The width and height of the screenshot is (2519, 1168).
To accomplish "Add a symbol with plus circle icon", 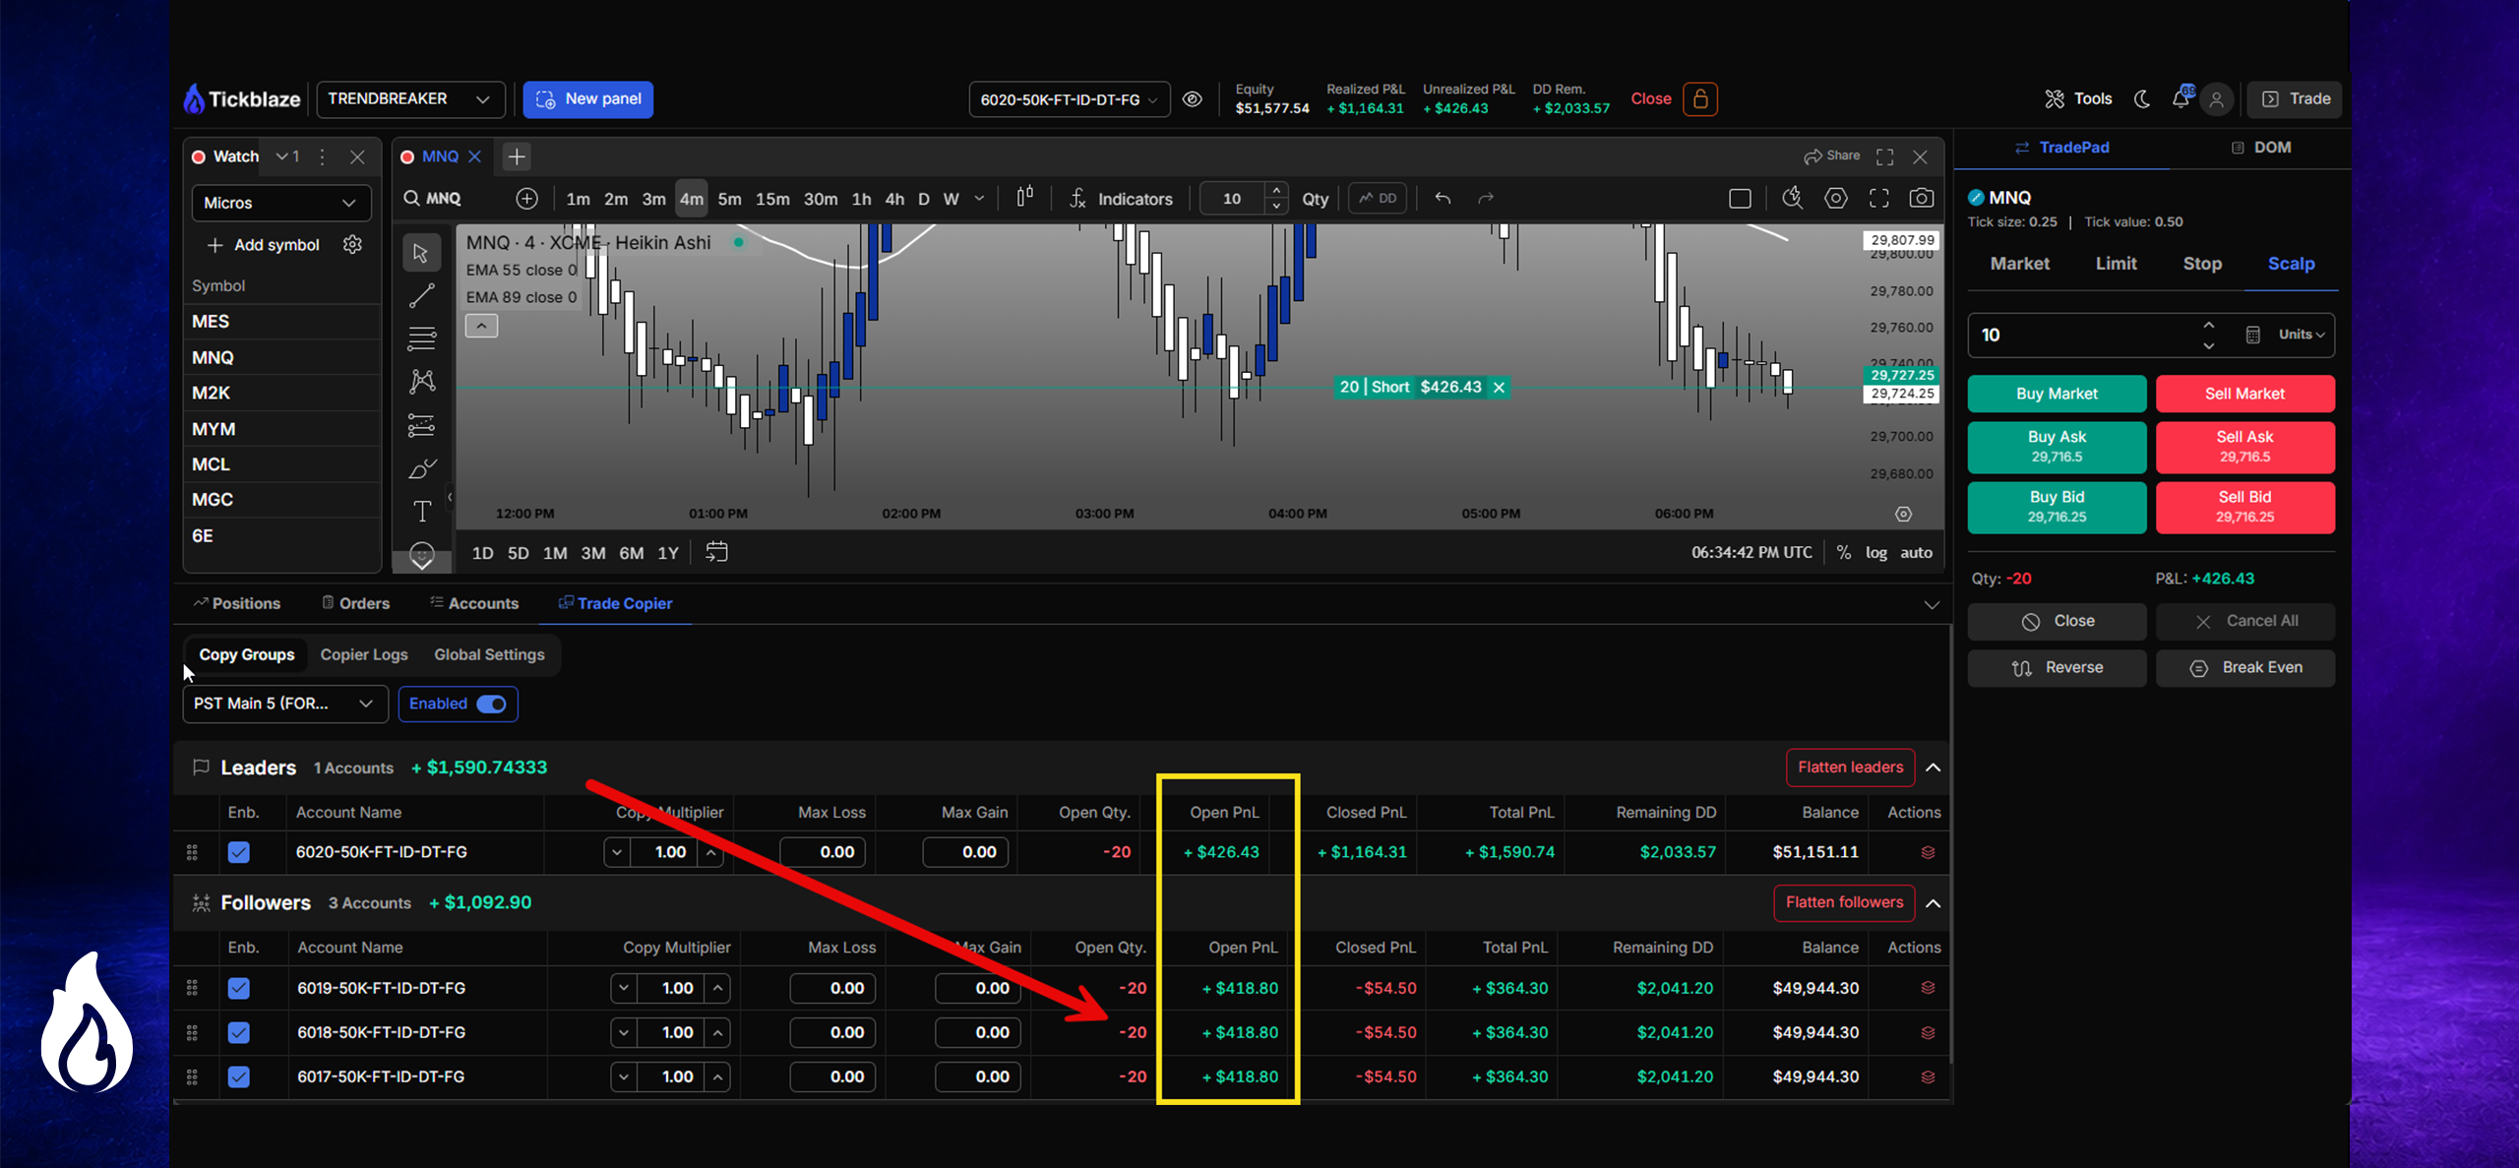I will pos(527,199).
